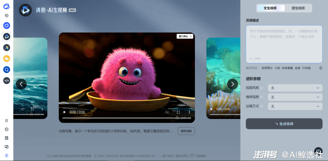Enter fullscreen on ocean waves video
The image size is (328, 161).
32,109
